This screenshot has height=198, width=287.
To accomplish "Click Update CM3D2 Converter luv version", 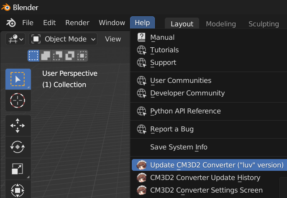I will [x=209, y=165].
